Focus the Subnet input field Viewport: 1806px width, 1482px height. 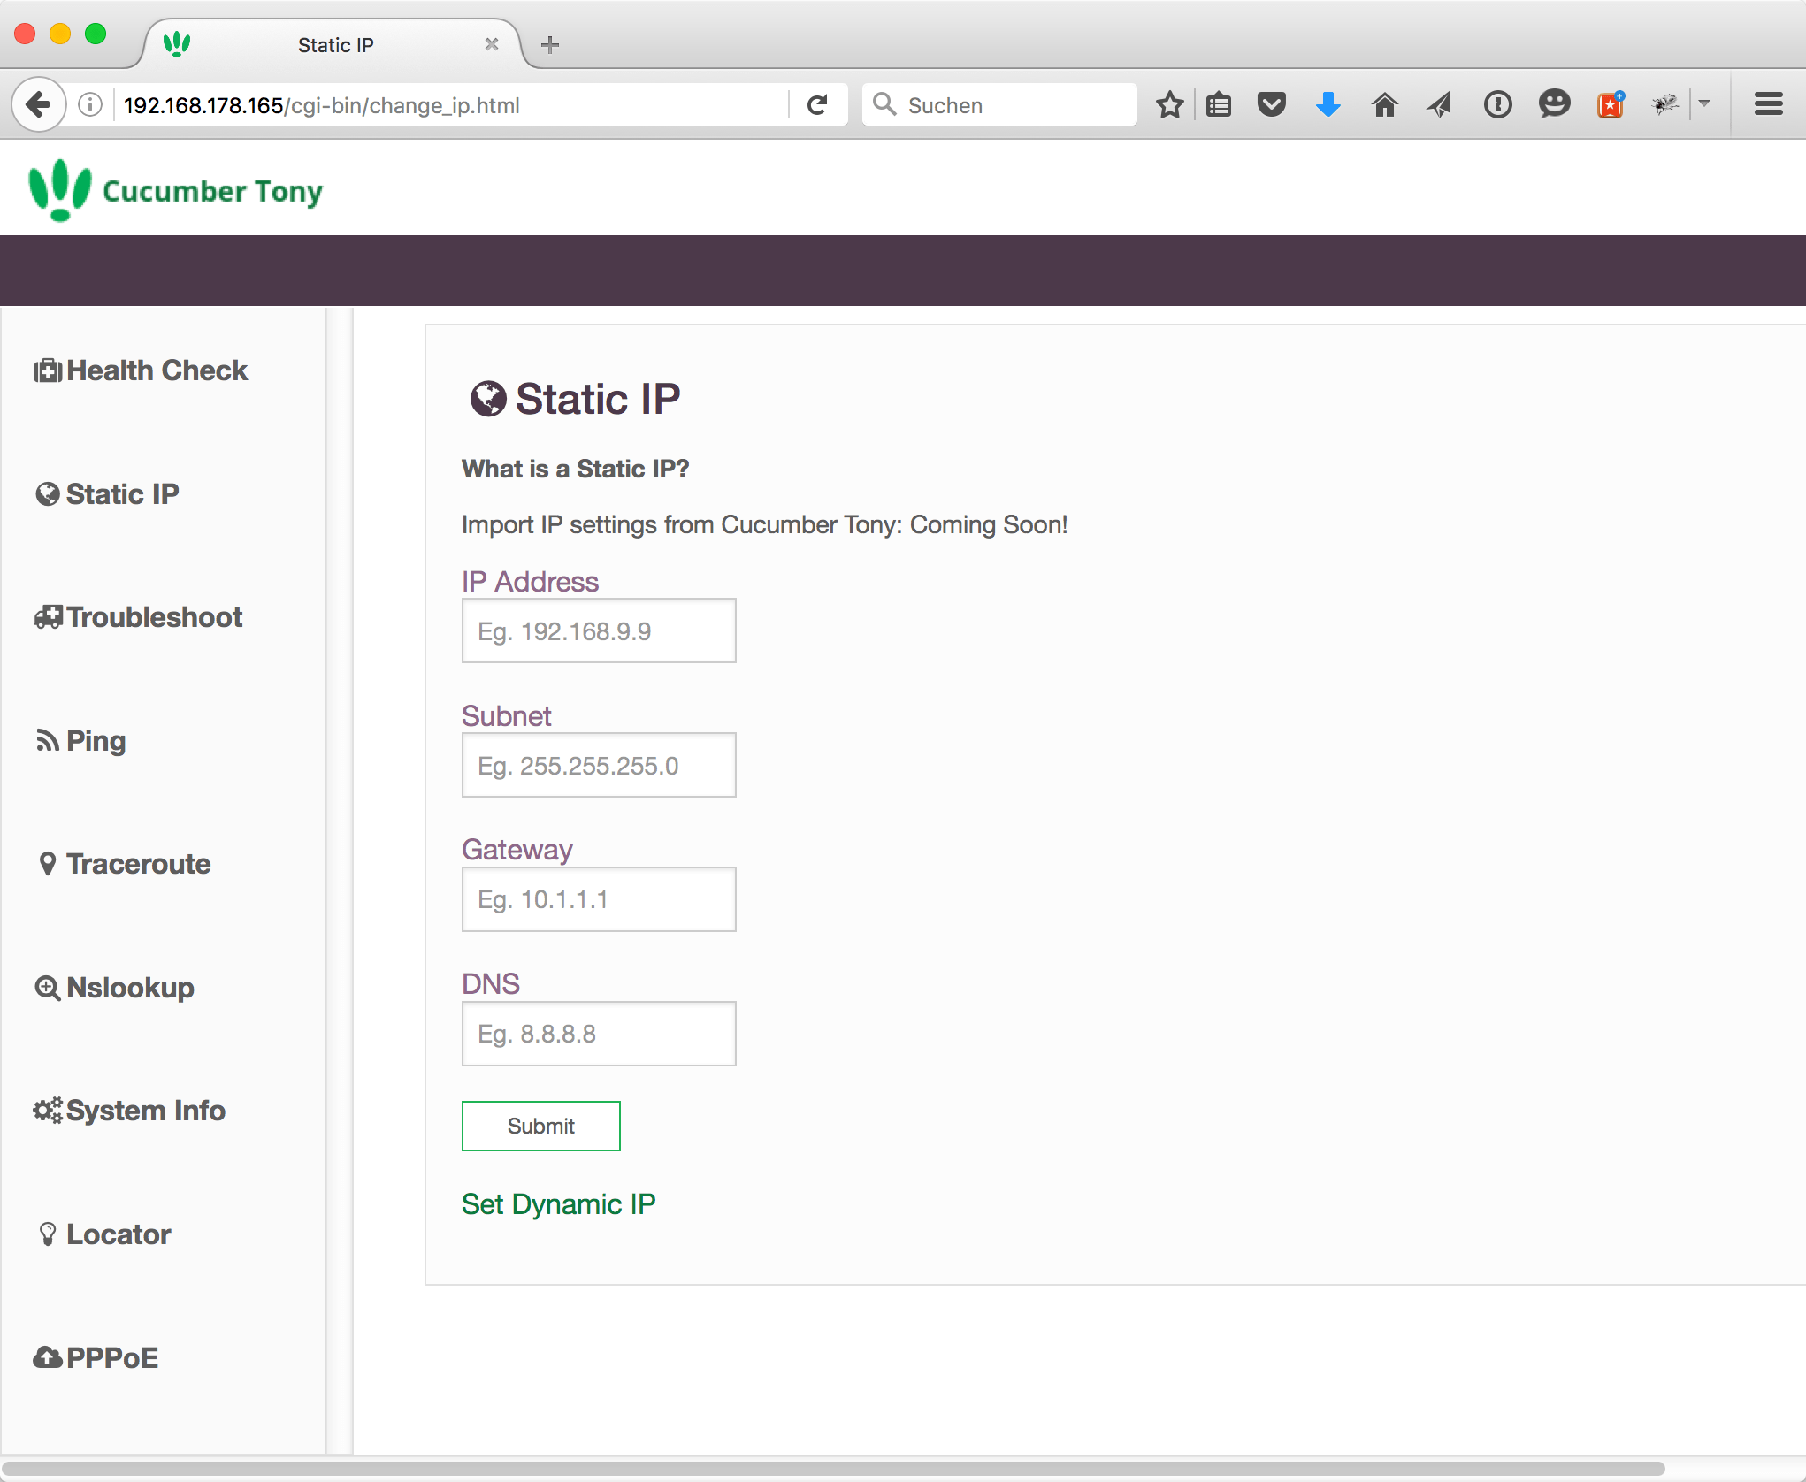599,765
